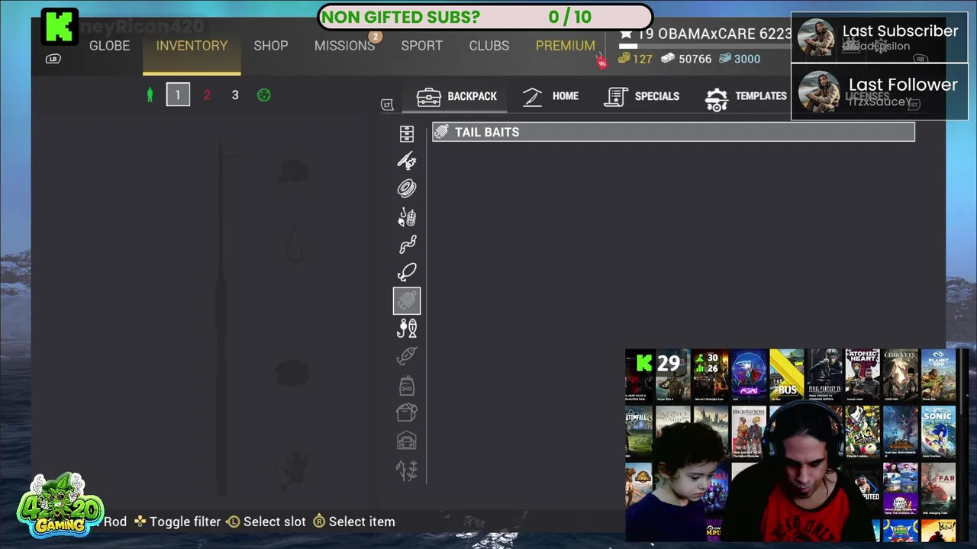Switch to the SPECIALS tab
The height and width of the screenshot is (549, 977).
[x=642, y=97]
